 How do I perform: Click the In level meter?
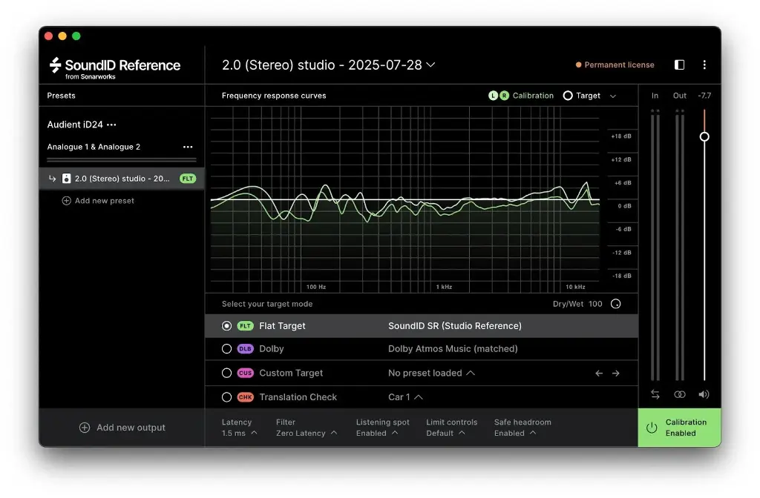click(x=655, y=245)
